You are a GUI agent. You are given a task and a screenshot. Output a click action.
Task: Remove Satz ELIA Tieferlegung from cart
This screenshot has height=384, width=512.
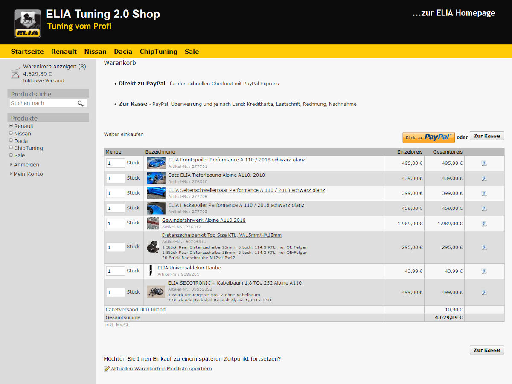484,178
